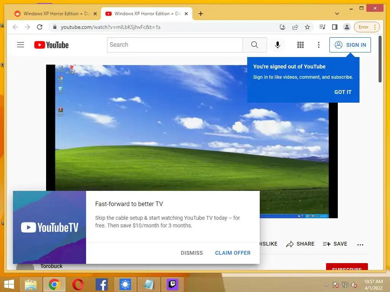Image resolution: width=390 pixels, height=292 pixels.
Task: Click CLAIM OFFER for YouTube TV
Action: coord(233,253)
